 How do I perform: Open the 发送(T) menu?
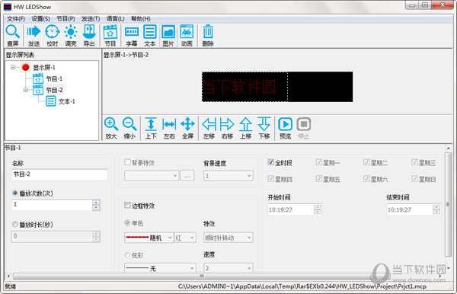tap(91, 19)
